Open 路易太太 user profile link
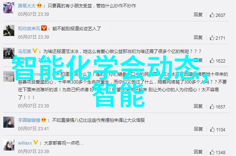This screenshot has width=236, height=156. click(27, 6)
